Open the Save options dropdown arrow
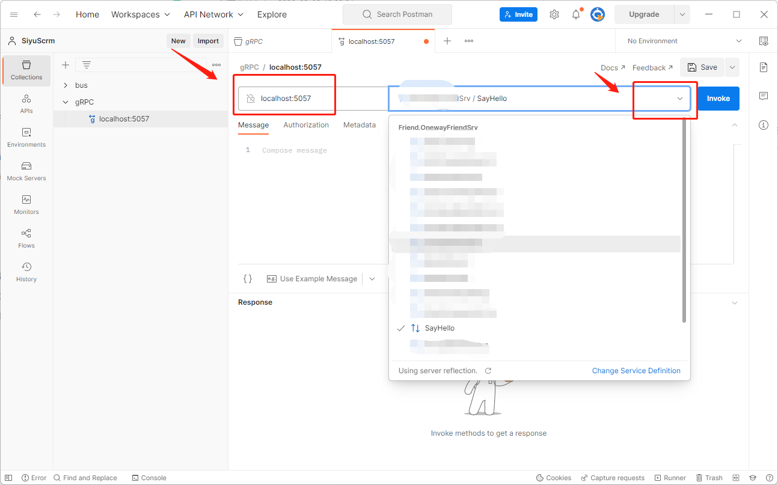 click(732, 67)
